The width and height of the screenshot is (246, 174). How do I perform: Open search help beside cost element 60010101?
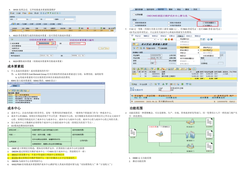tap(53, 43)
